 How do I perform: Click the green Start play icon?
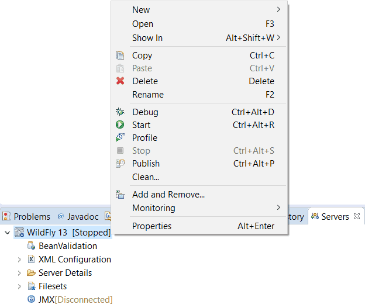click(120, 124)
